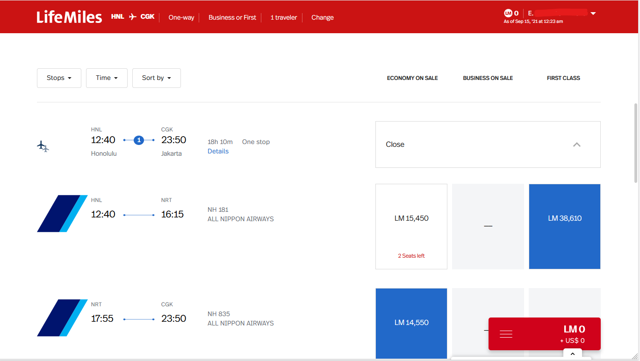
Task: Open the Time filter dropdown
Action: click(x=107, y=78)
